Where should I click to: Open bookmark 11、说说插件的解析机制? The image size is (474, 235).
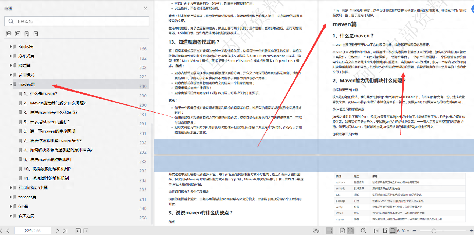click(46, 178)
